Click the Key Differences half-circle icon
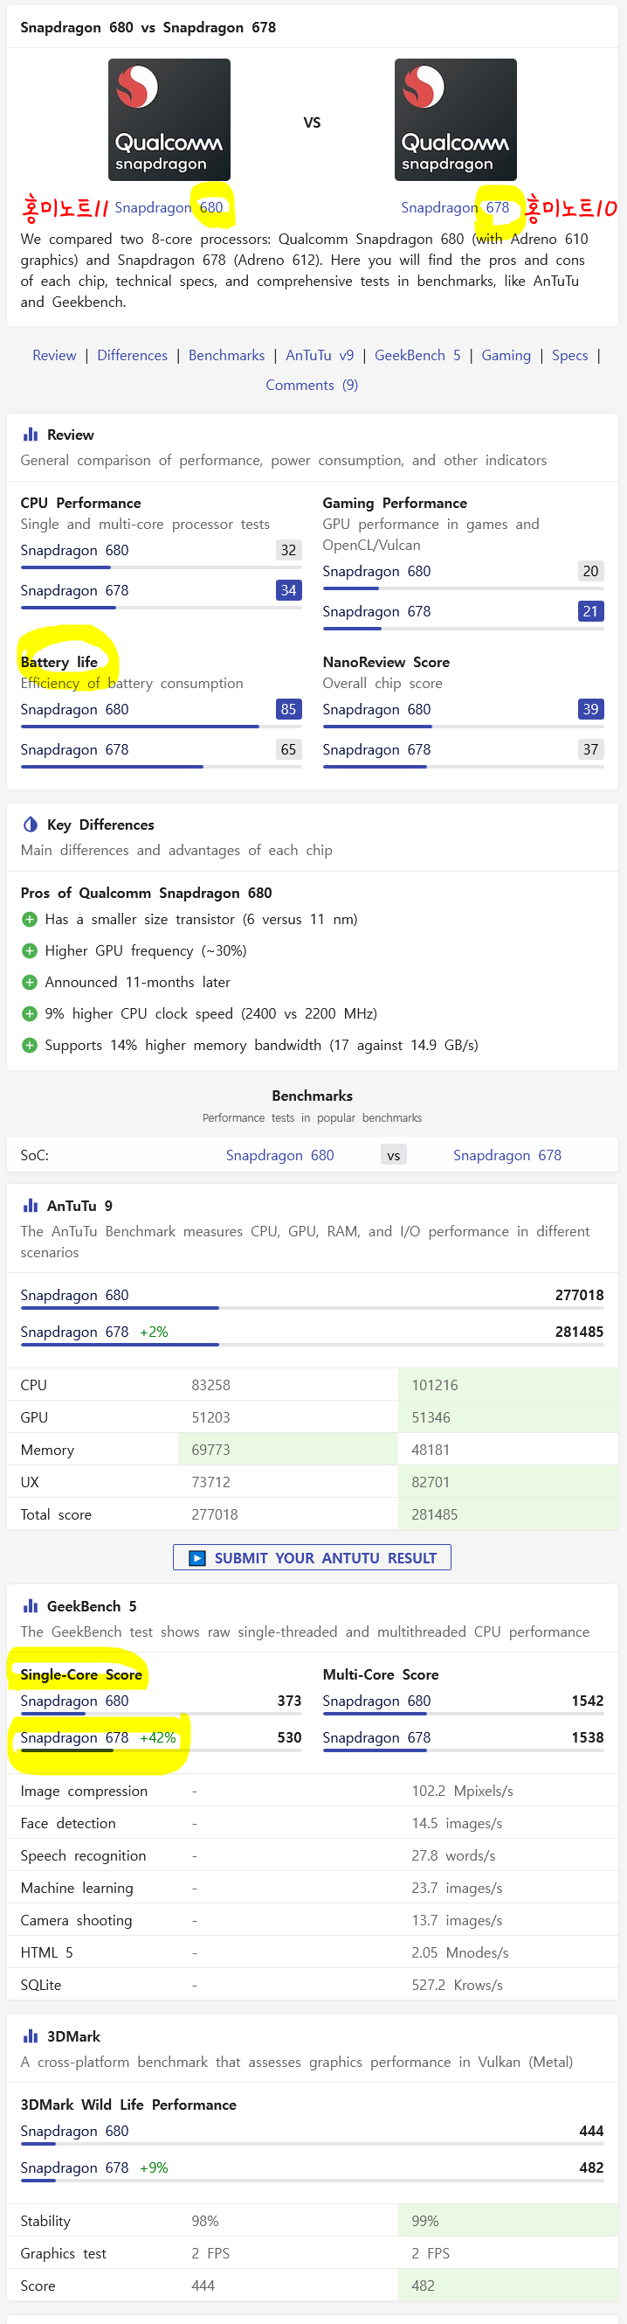The width and height of the screenshot is (627, 2324). tap(31, 825)
